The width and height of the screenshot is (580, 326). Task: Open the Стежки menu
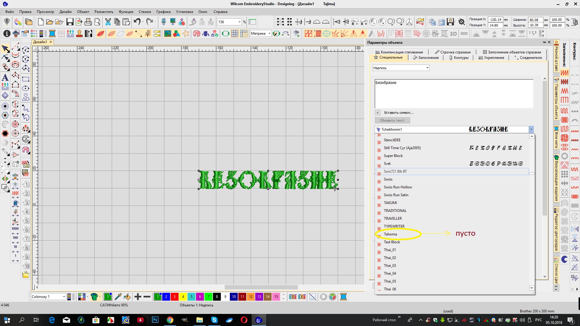tap(145, 12)
